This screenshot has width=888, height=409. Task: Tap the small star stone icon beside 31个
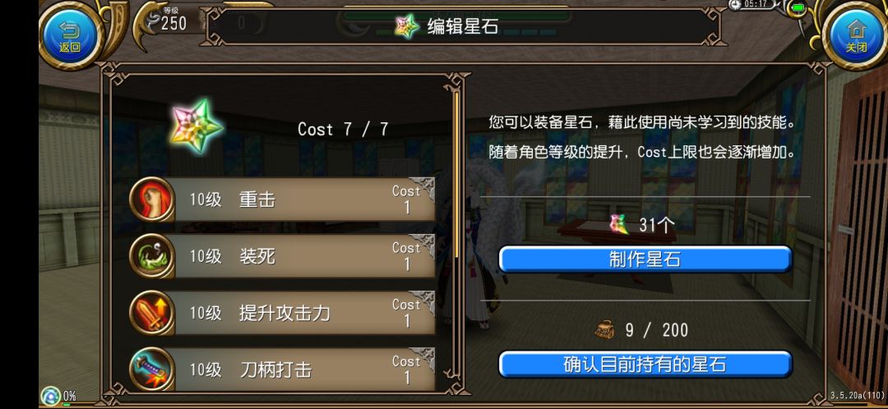pos(619,224)
